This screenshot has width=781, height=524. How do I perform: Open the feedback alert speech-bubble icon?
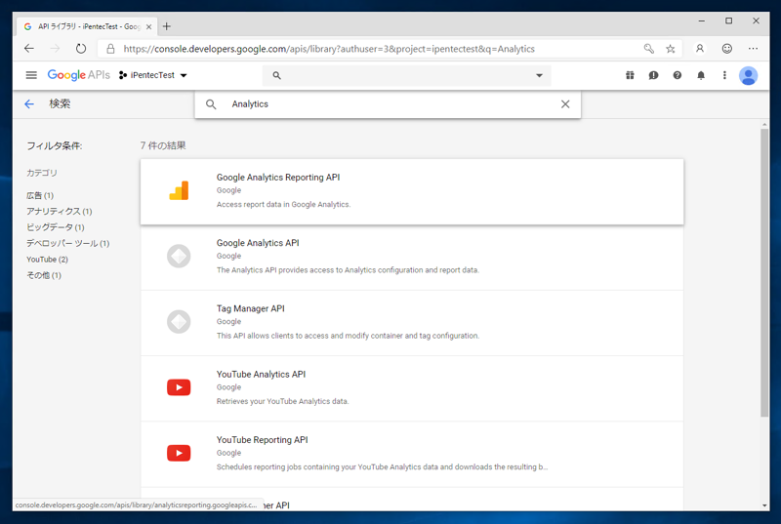click(x=653, y=75)
